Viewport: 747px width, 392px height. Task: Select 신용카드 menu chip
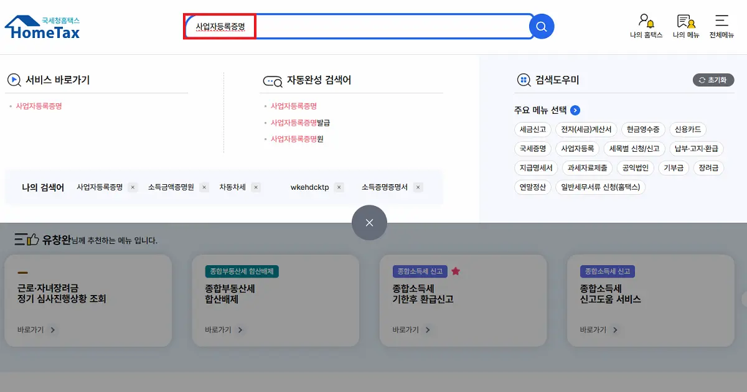tap(688, 130)
